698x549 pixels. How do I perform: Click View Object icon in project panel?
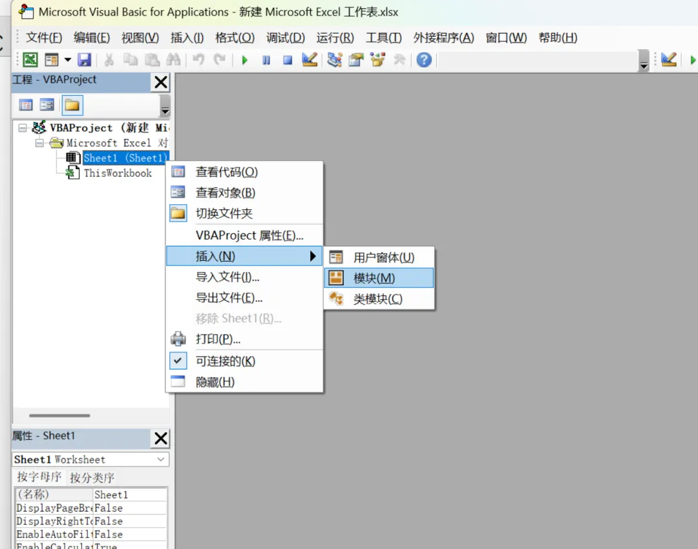click(x=47, y=105)
